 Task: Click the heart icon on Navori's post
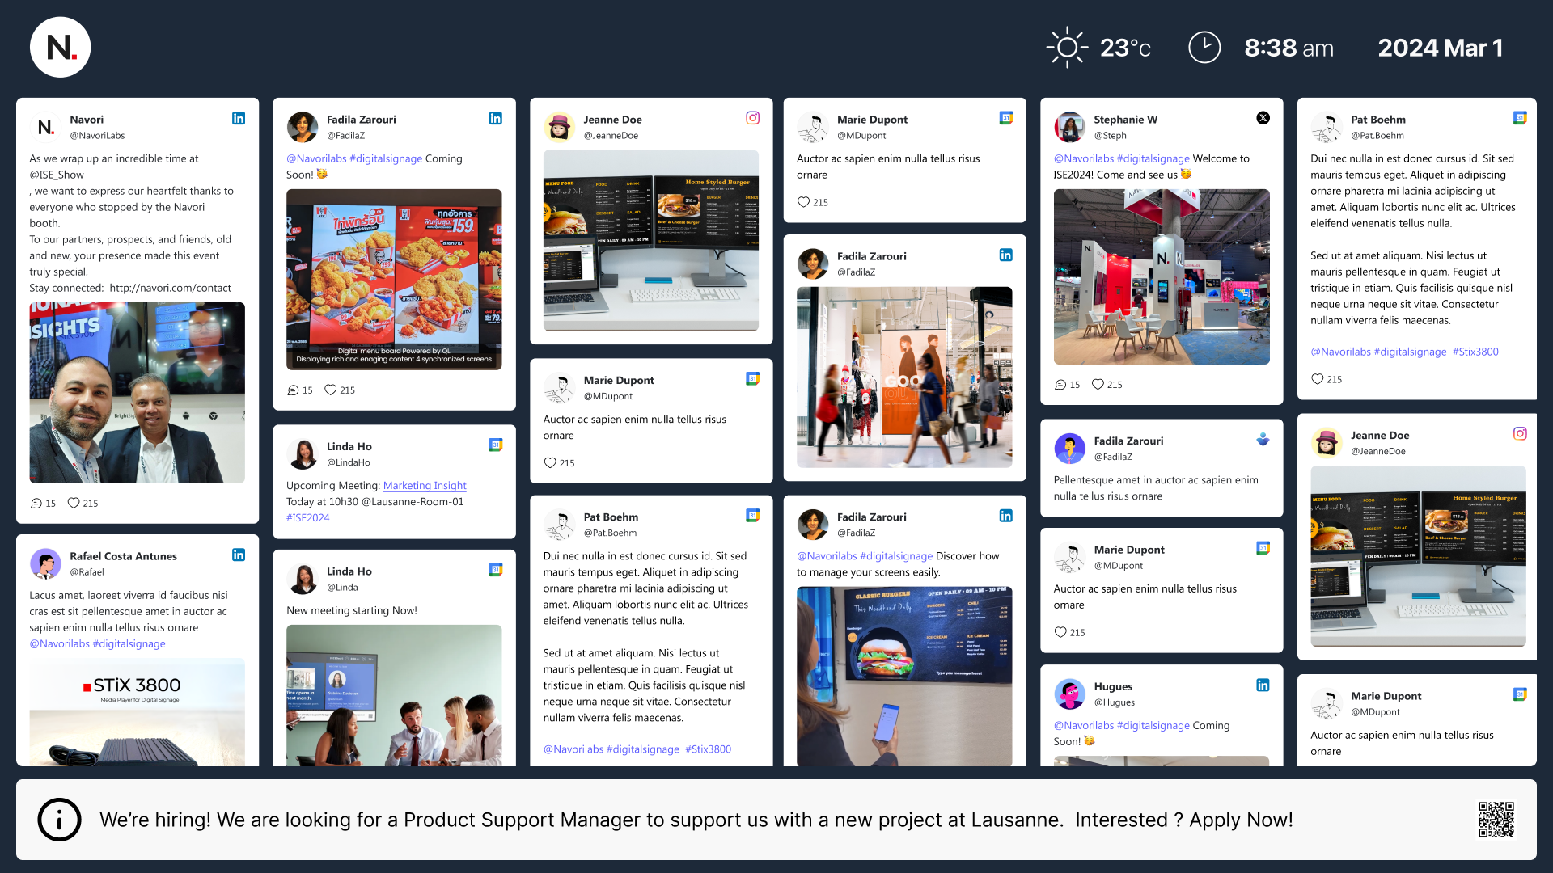click(x=74, y=503)
